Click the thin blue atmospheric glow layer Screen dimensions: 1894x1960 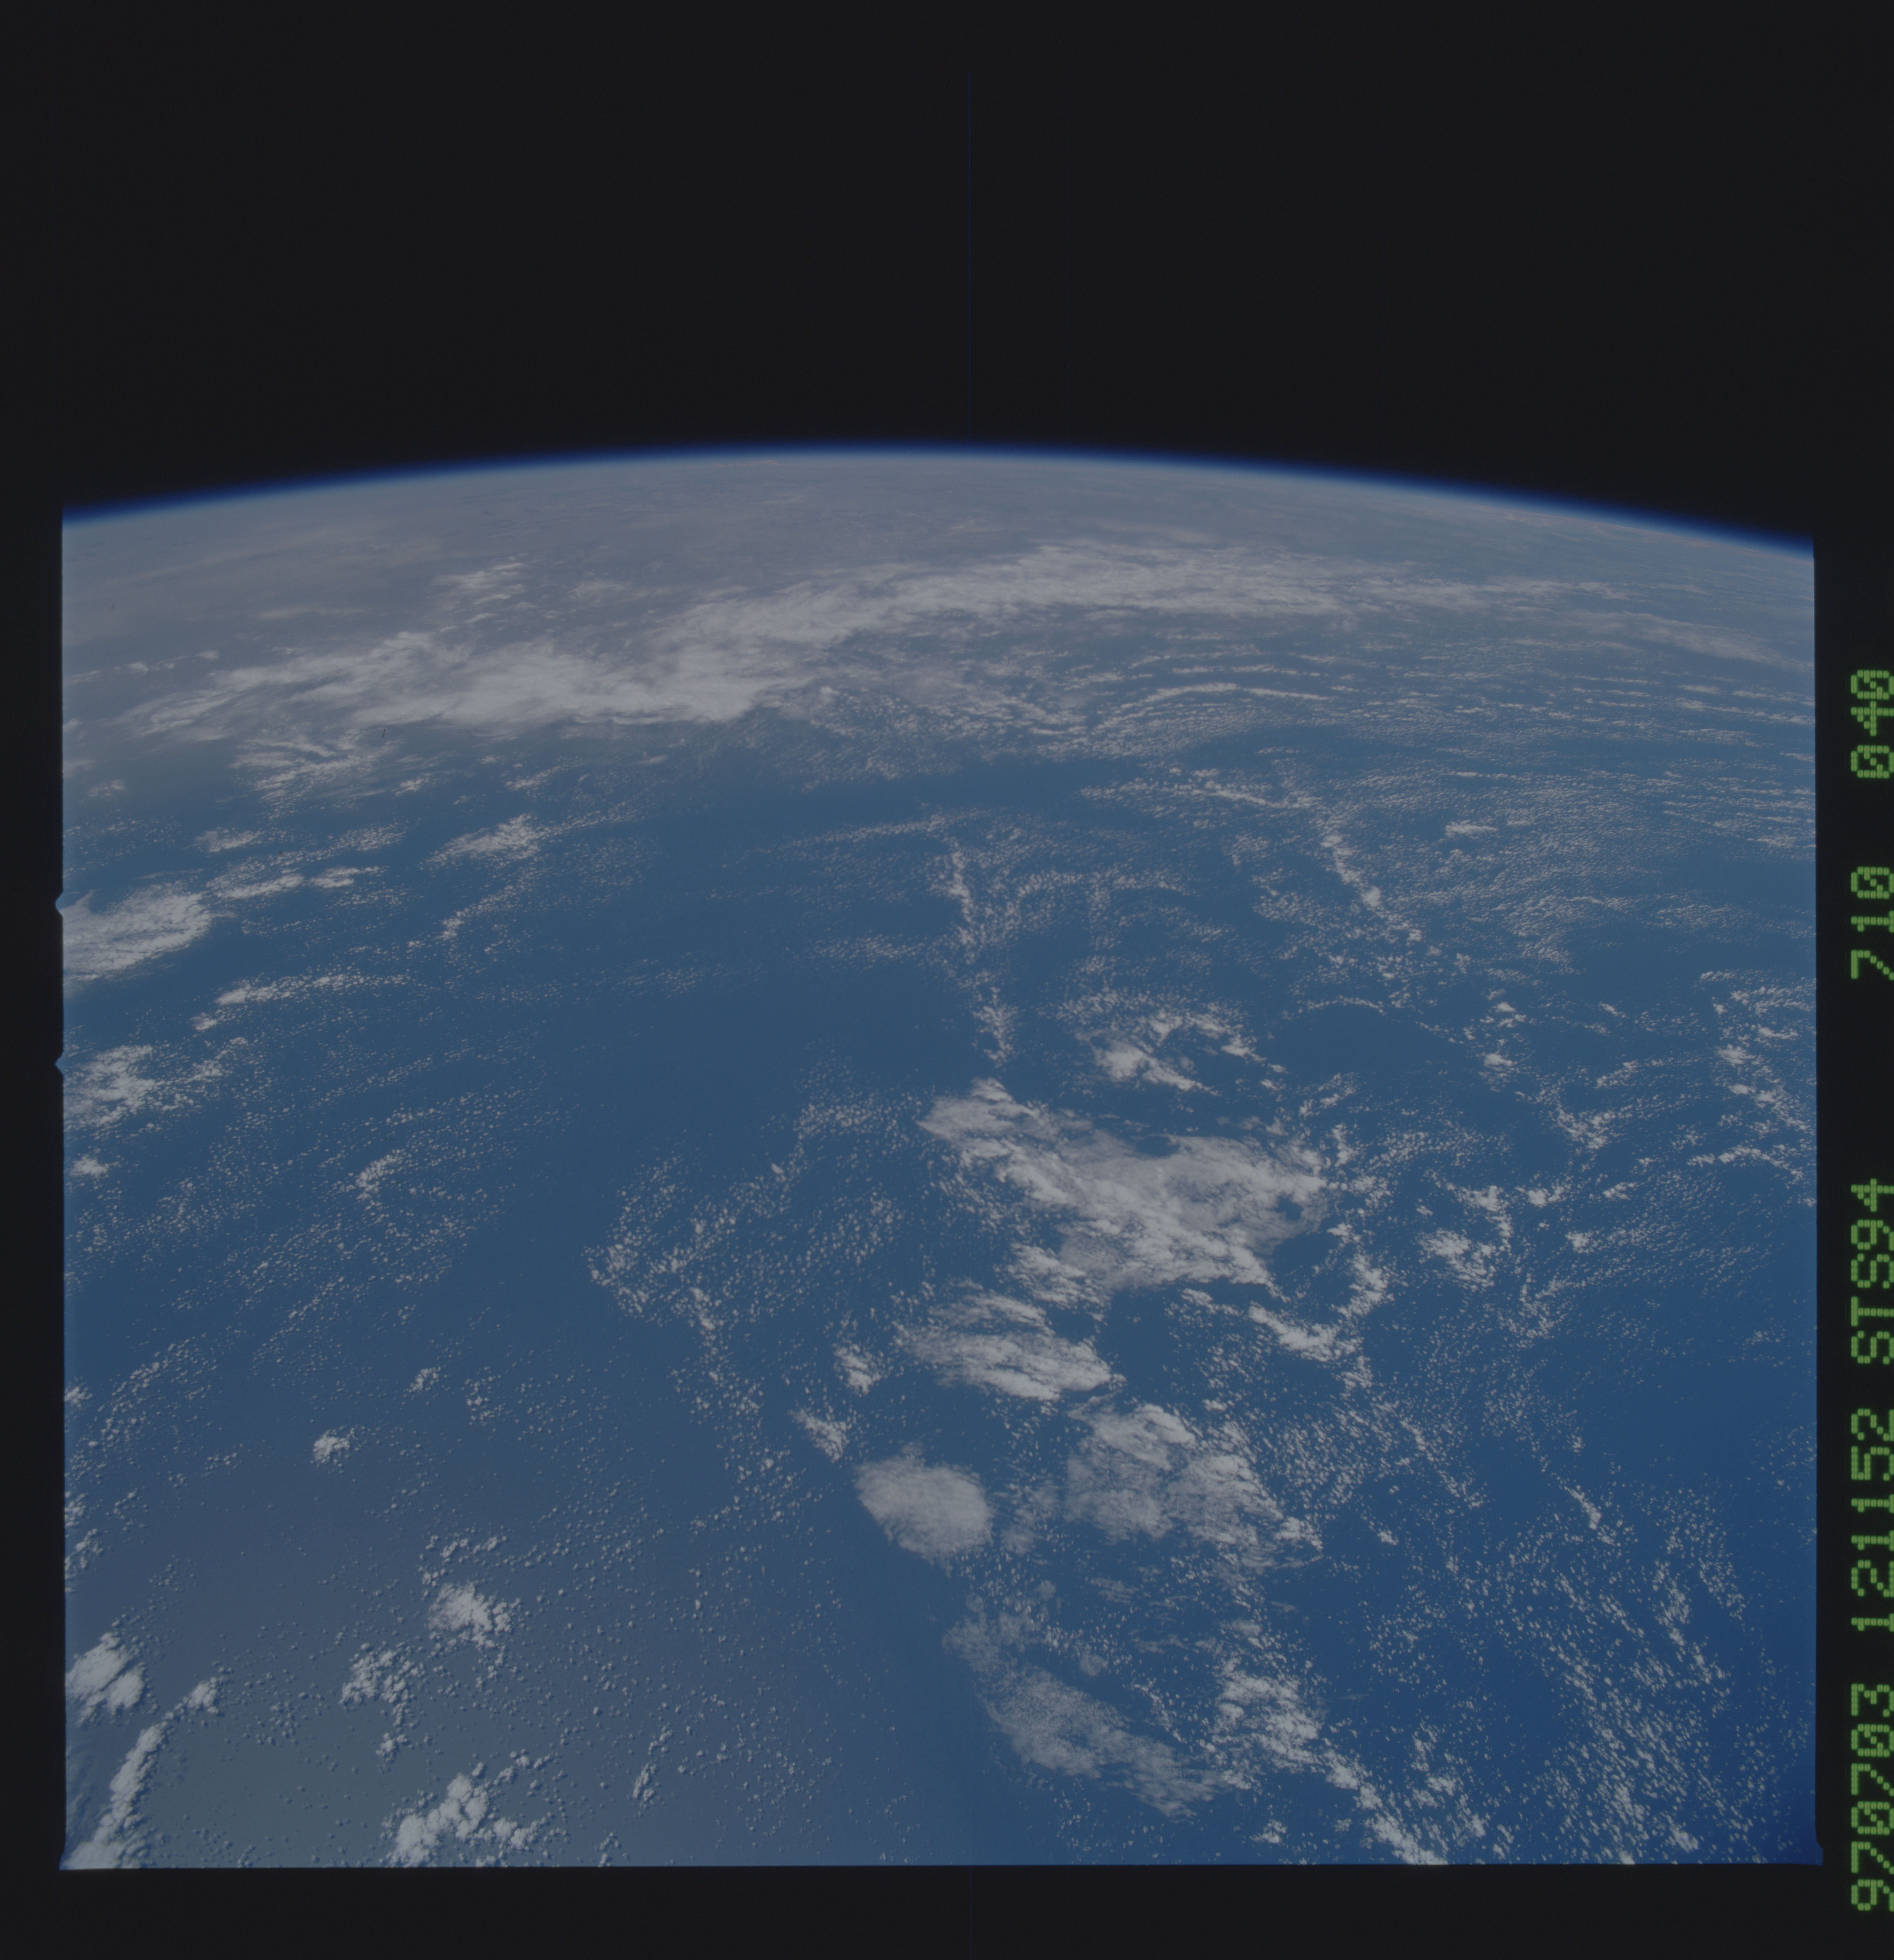tap(950, 455)
